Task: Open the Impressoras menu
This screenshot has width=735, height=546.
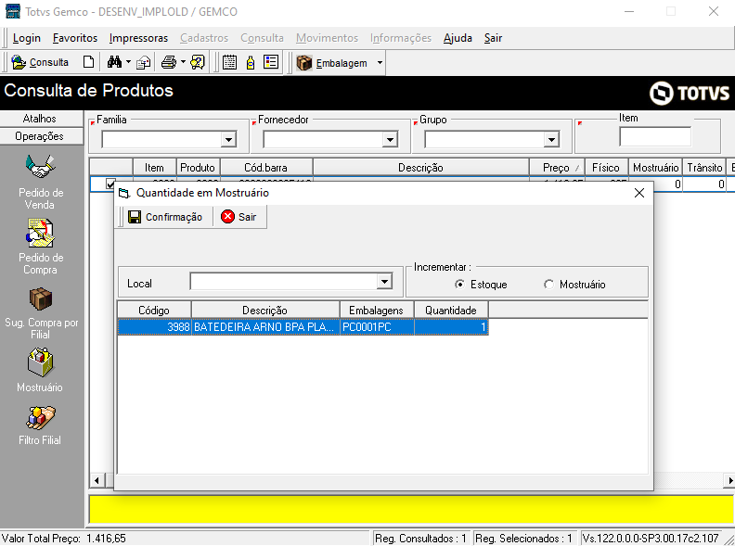Action: (138, 38)
